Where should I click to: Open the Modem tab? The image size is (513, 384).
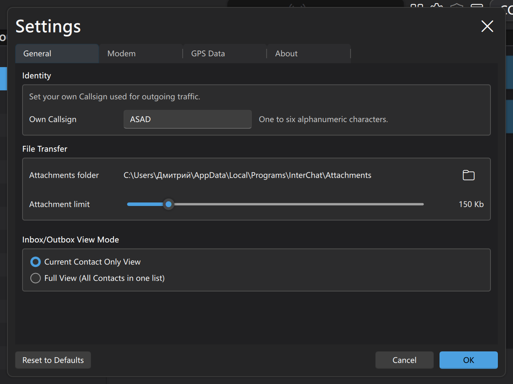click(x=141, y=54)
